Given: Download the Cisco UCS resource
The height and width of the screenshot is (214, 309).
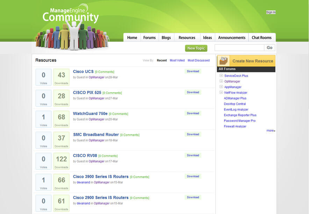Looking at the screenshot, I should [193, 71].
